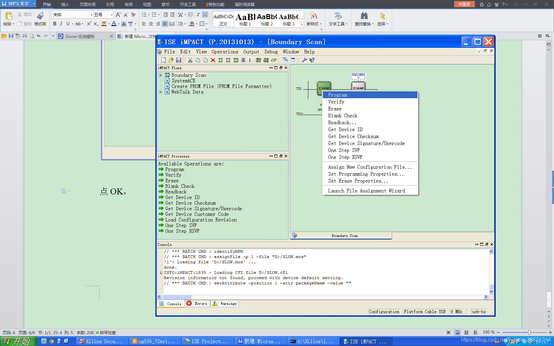This screenshot has width=554, height=346.
Task: Click the eraser icon in iMPACT toolbar
Action: tap(274, 60)
